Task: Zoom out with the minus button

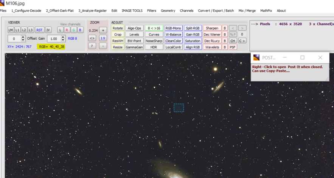Action: coord(103,46)
